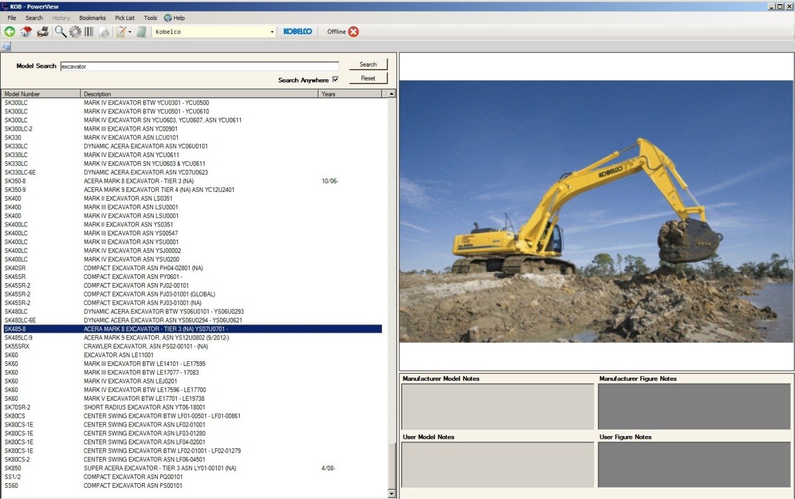795x499 pixels.
Task: Click the Model Search input field
Action: (200, 66)
